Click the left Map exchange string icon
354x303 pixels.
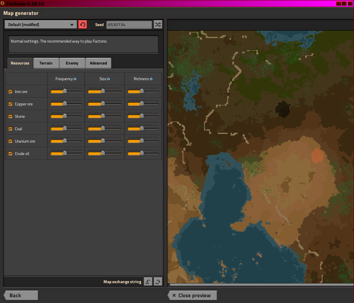click(x=148, y=282)
